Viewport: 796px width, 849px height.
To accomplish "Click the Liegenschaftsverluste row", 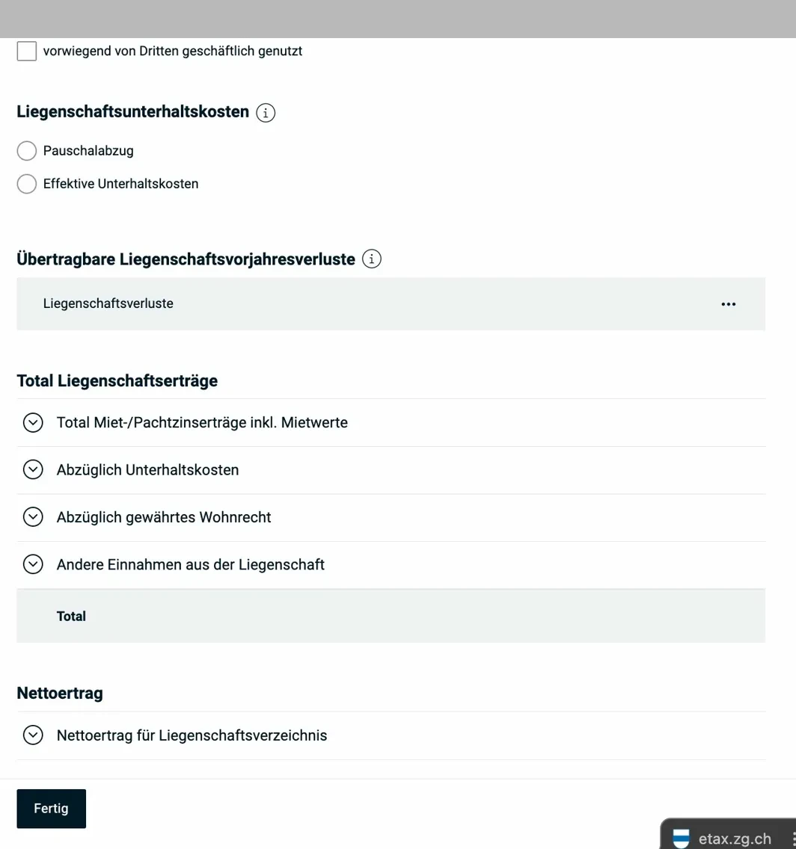I will [x=108, y=303].
